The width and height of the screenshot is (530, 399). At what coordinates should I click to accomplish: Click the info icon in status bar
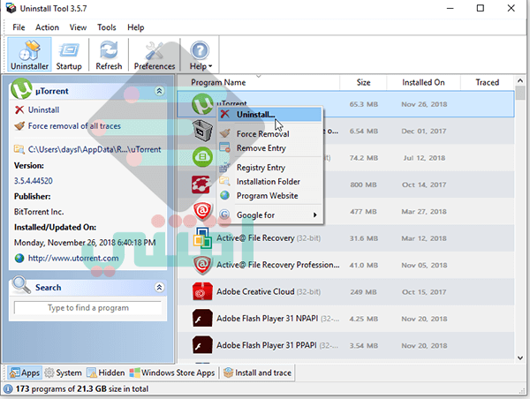tap(9, 389)
